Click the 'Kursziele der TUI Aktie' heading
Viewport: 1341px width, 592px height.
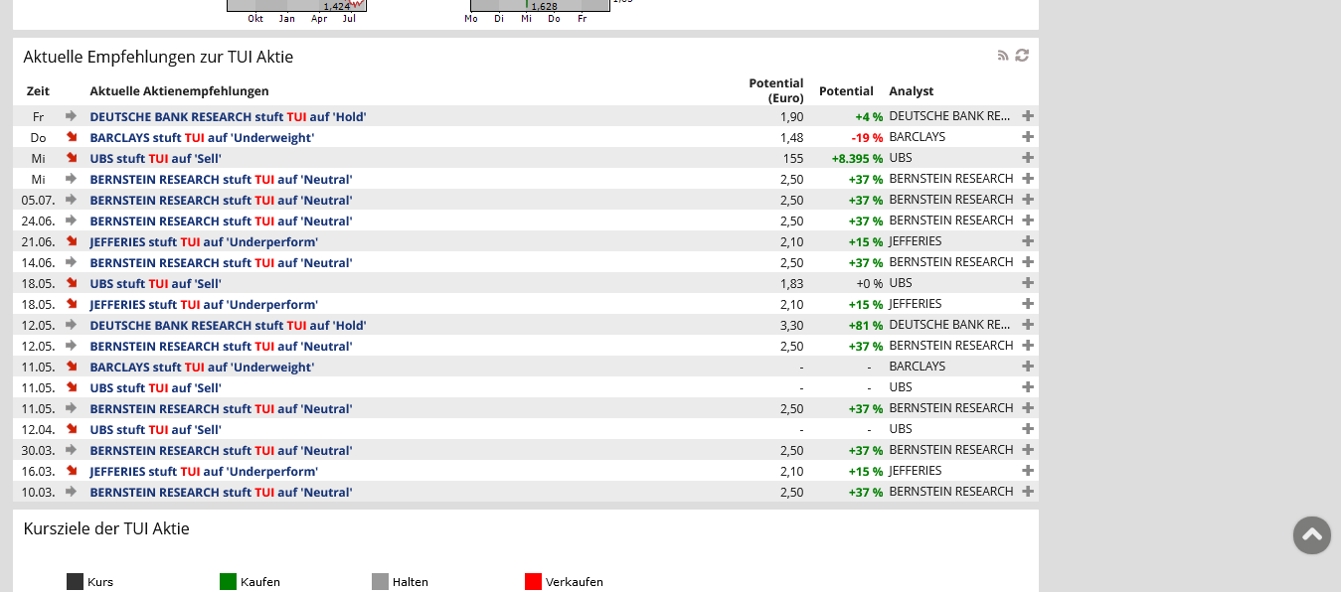(106, 528)
